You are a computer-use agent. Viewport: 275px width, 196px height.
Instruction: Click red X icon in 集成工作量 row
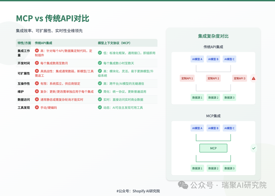[x=37, y=51]
